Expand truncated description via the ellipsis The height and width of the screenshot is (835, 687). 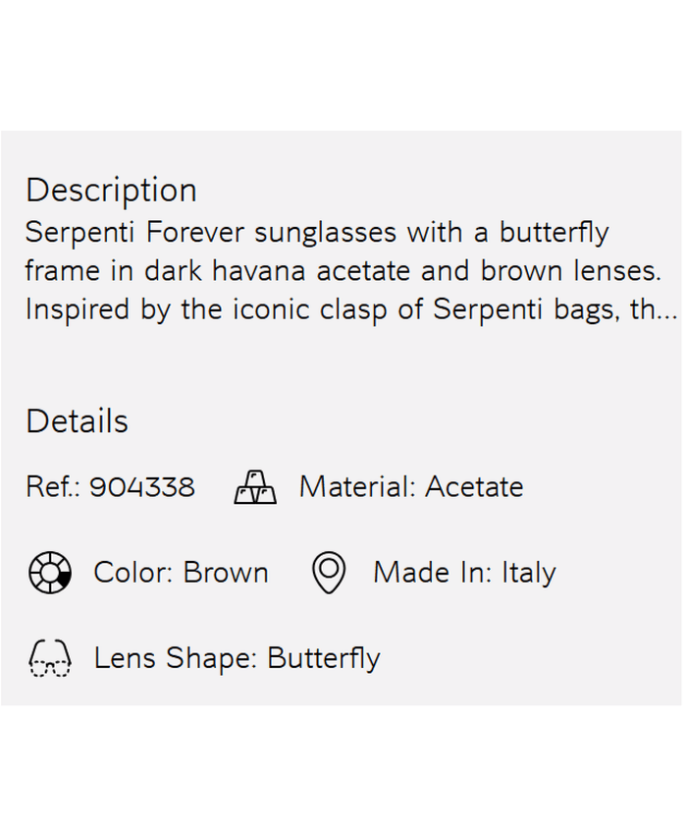[x=667, y=312]
